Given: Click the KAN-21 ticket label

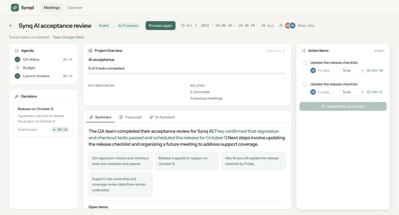Looking at the screenshot, I should point(377,92).
